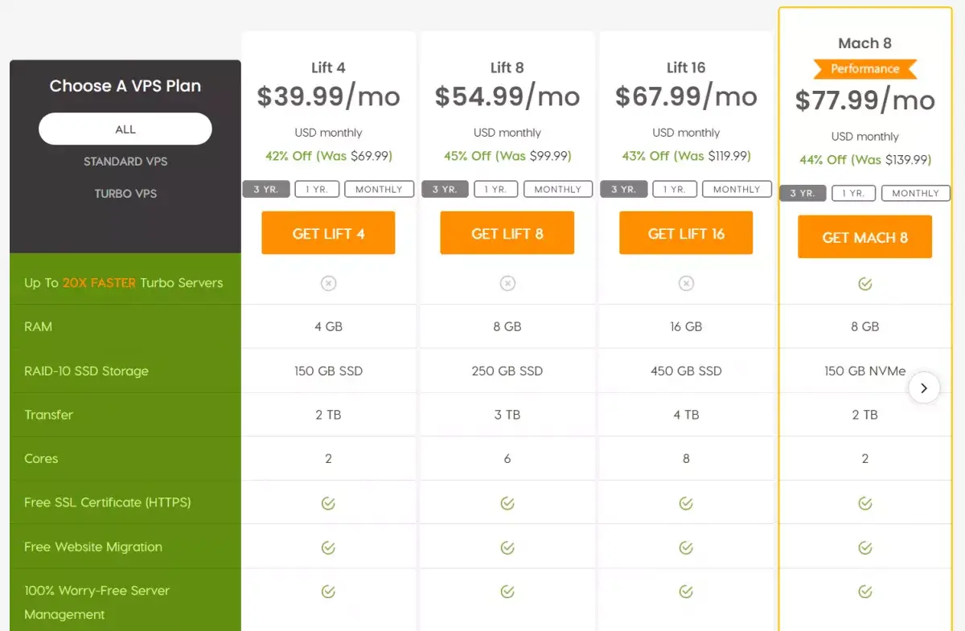Choose MONTHLY billing term for Mach 8
Screen dimensions: 965x631
915,194
